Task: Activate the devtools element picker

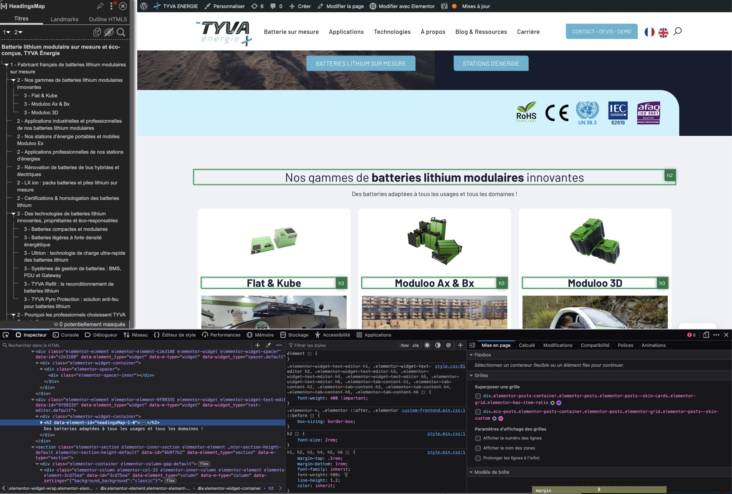Action: click(6, 335)
